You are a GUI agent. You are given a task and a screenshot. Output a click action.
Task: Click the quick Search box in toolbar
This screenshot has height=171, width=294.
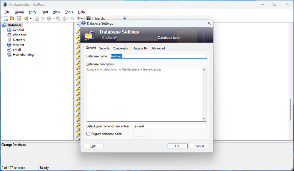coord(108,18)
